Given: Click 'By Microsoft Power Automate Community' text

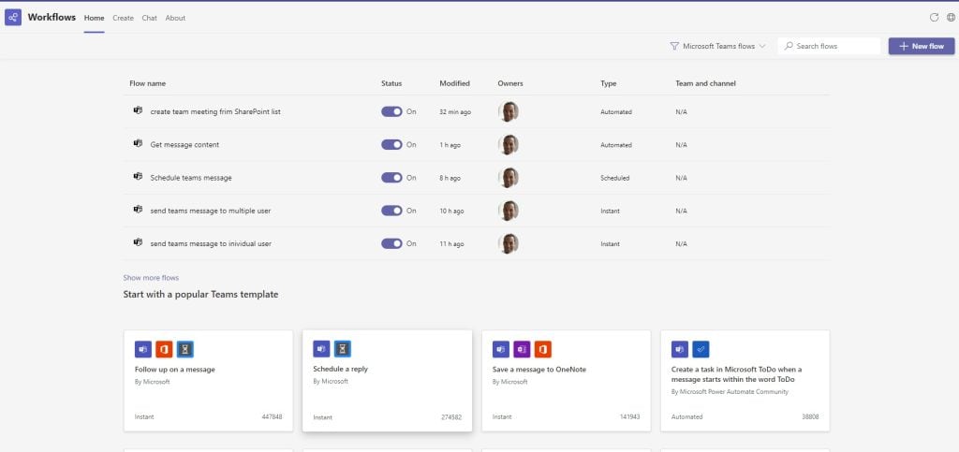Looking at the screenshot, I should (x=730, y=391).
